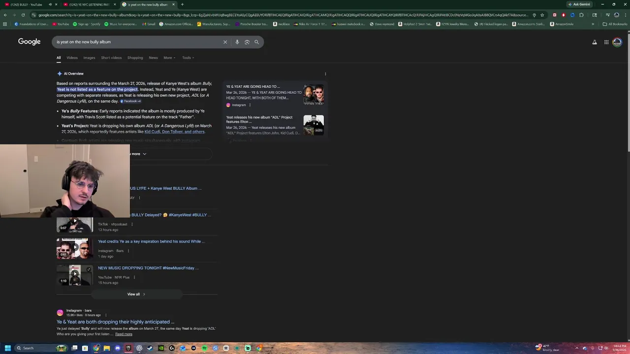Open Steam from the taskbar

click(x=150, y=348)
